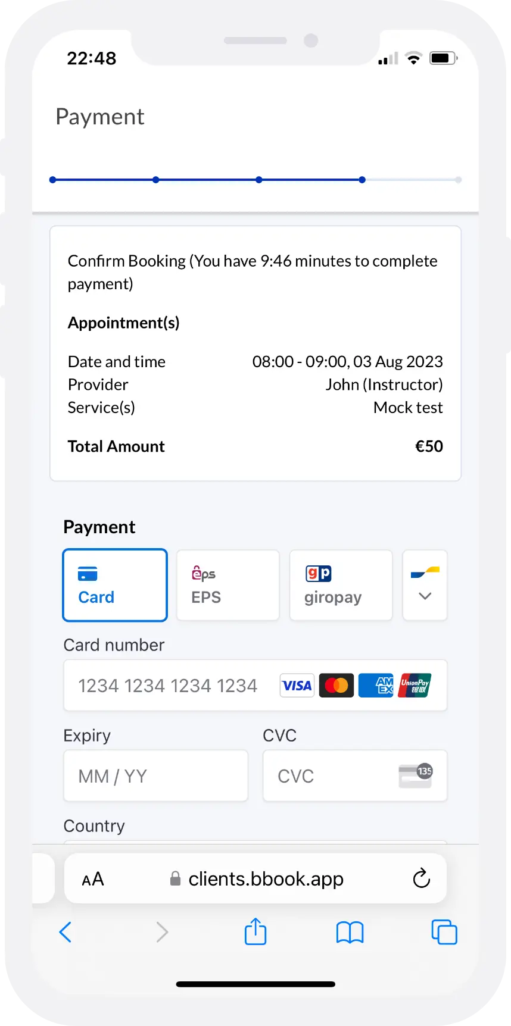Viewport: 511px width, 1026px height.
Task: Open Safari tabs overview
Action: click(x=444, y=932)
